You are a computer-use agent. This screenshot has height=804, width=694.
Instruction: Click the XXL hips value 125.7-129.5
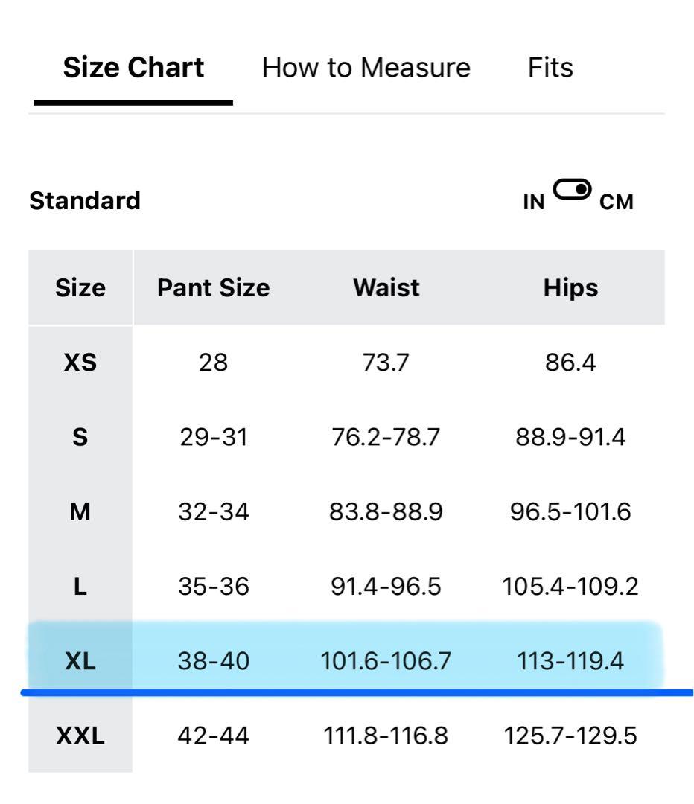(x=570, y=736)
